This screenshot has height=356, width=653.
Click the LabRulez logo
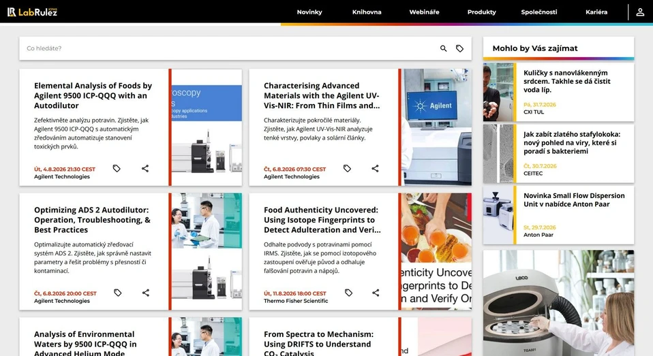coord(32,12)
